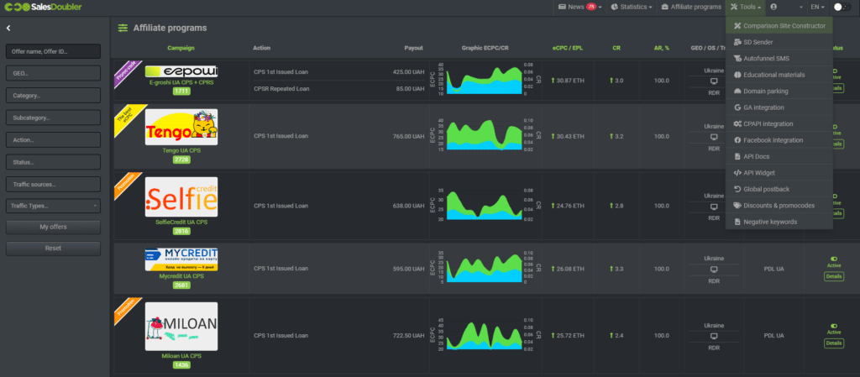Viewport: 860px width, 377px height.
Task: Click the Tengo campaign logo
Action: tap(181, 127)
